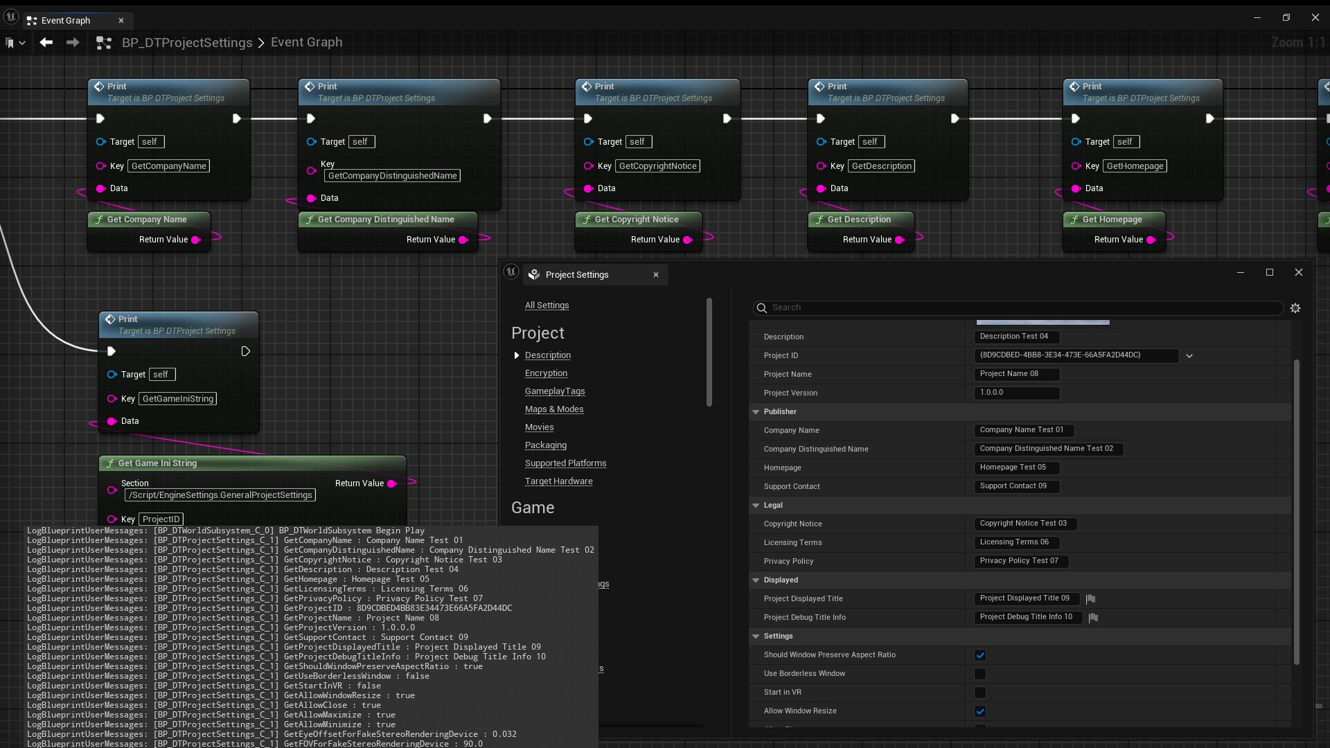The width and height of the screenshot is (1330, 748).
Task: Open the Packaging settings link
Action: 546,445
